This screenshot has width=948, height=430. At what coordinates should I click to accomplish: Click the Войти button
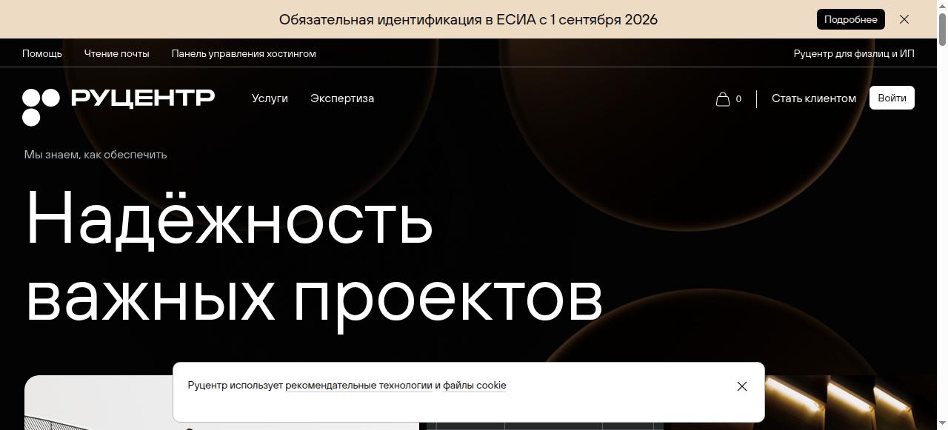[x=892, y=98]
